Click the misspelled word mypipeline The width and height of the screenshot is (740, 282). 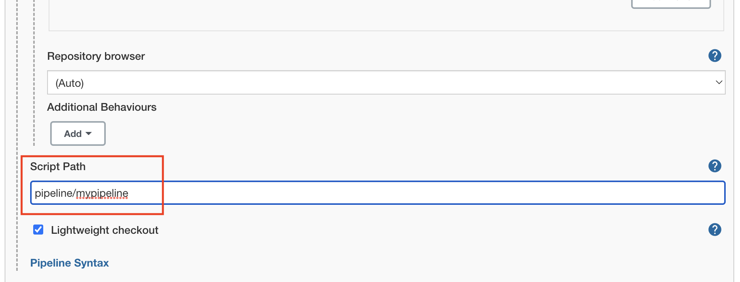pos(102,193)
